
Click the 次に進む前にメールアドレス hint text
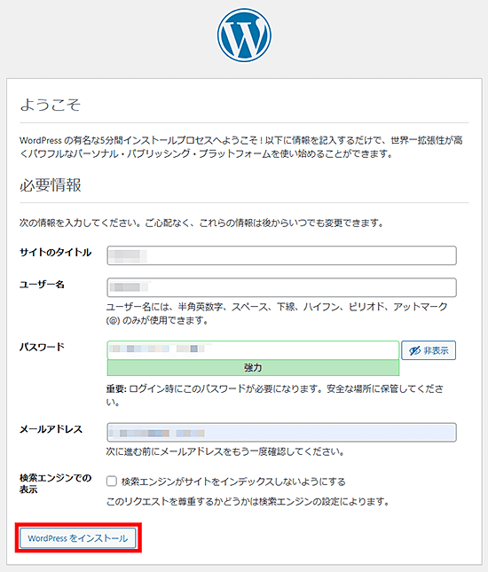point(225,451)
